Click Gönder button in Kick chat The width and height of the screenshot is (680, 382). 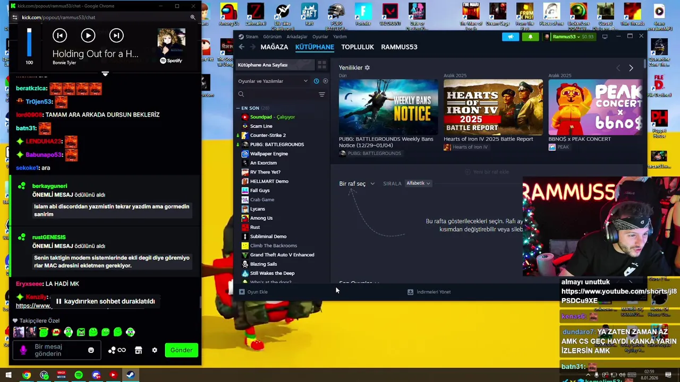[181, 350]
